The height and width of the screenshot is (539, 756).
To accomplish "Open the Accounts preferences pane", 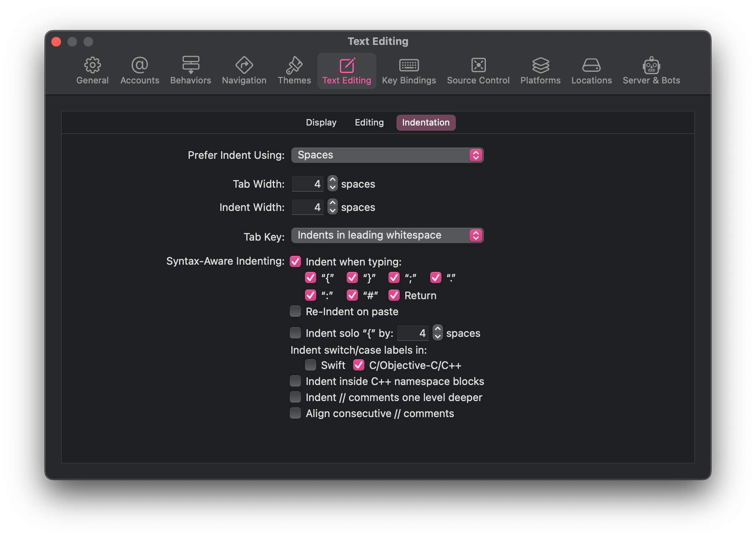I will coord(140,71).
